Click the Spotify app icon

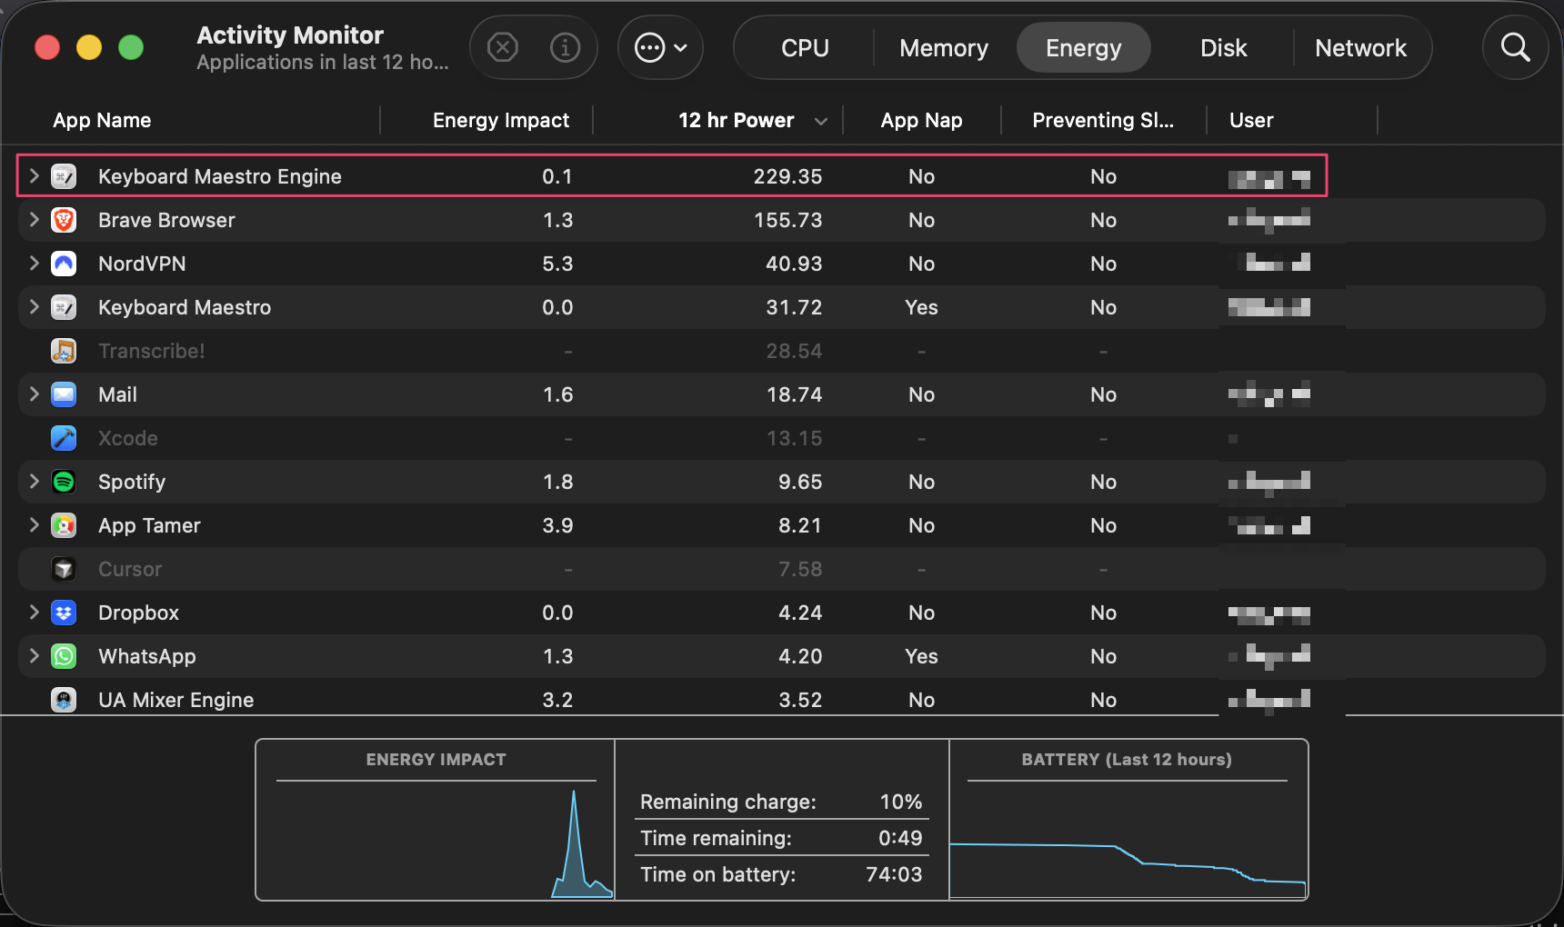click(64, 482)
